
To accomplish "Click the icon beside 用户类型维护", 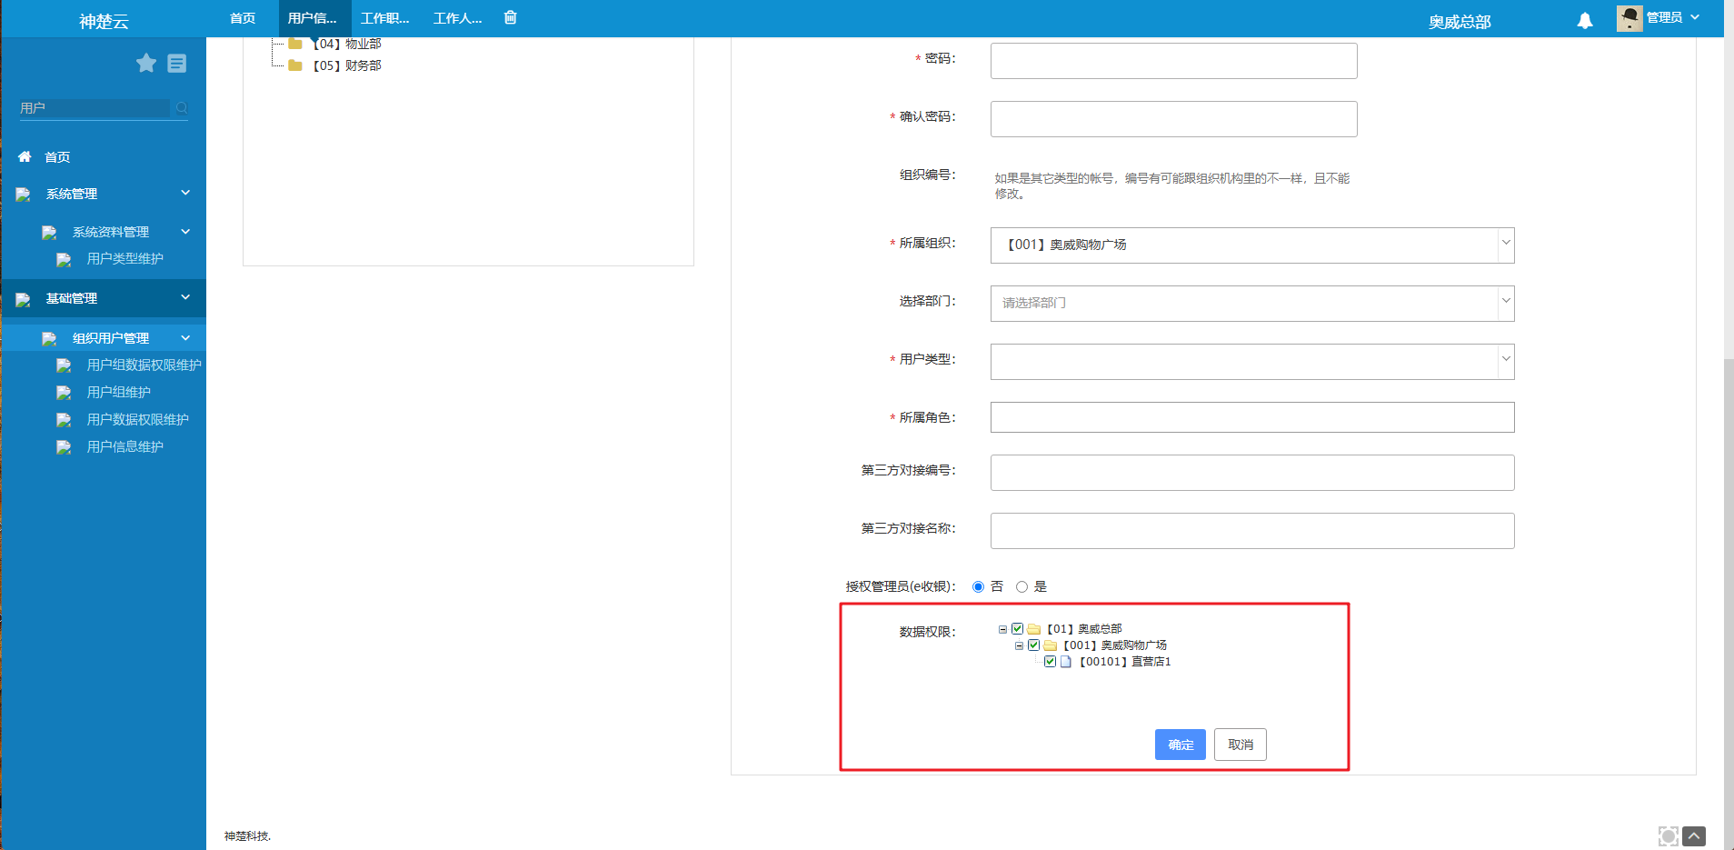I will (x=64, y=260).
